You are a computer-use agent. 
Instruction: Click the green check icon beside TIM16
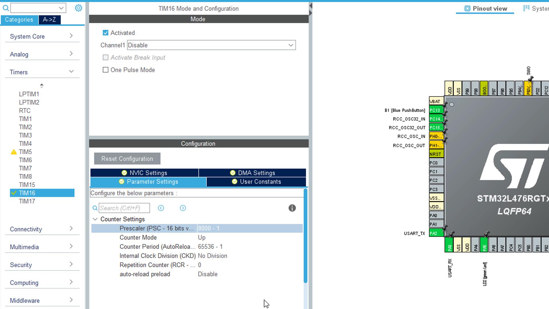13,193
